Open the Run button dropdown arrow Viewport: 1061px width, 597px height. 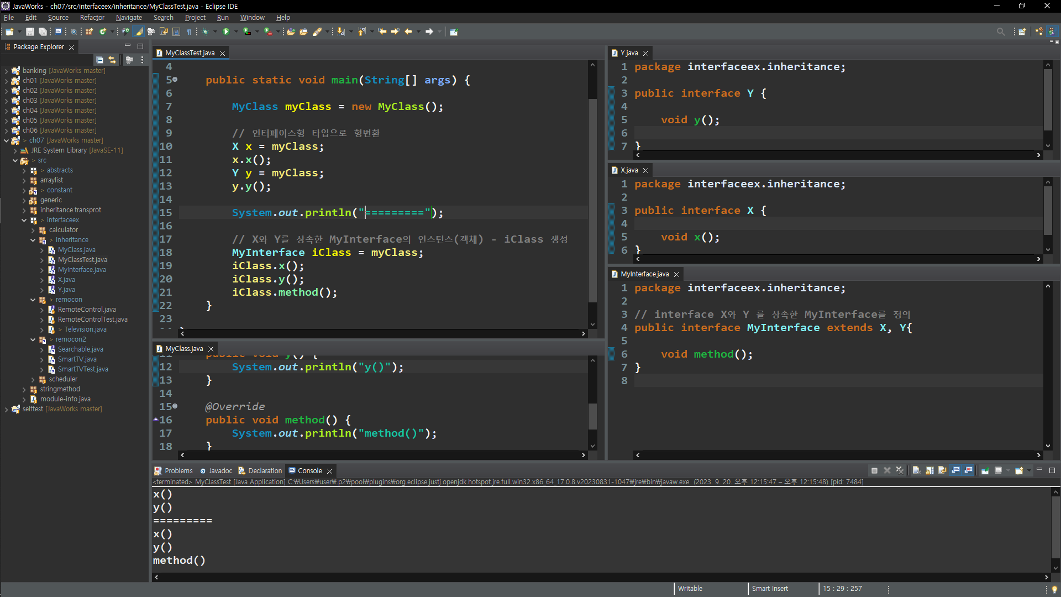click(236, 32)
